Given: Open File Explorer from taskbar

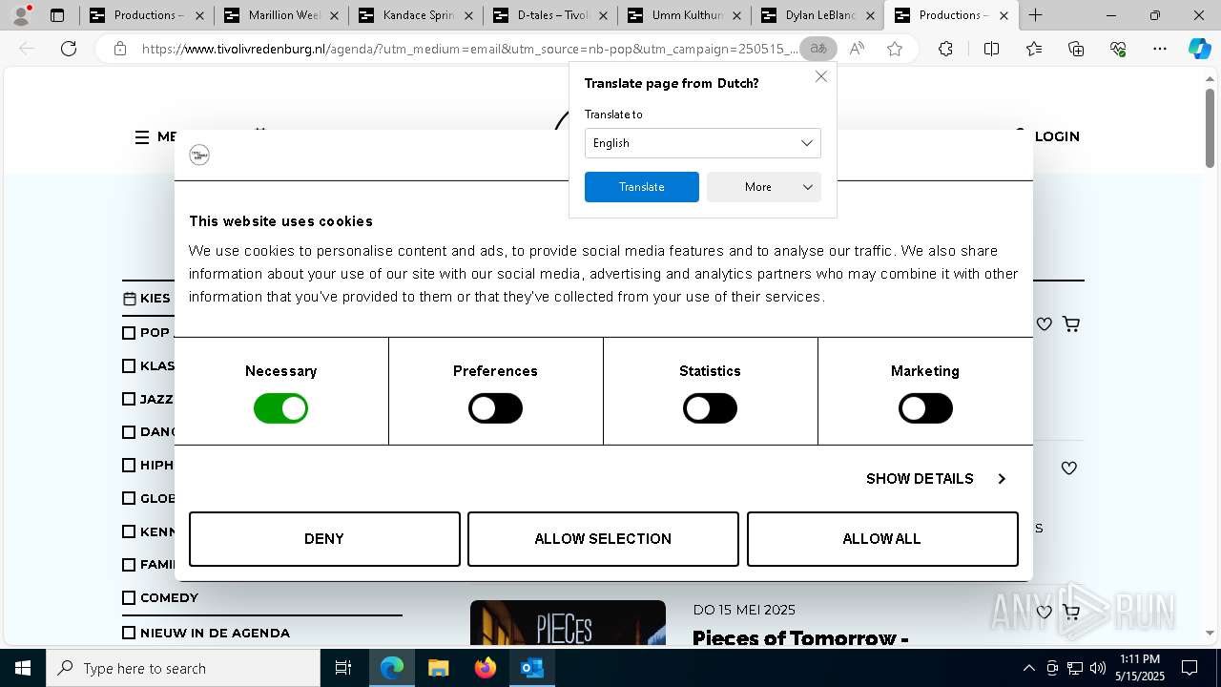Looking at the screenshot, I should tap(439, 668).
